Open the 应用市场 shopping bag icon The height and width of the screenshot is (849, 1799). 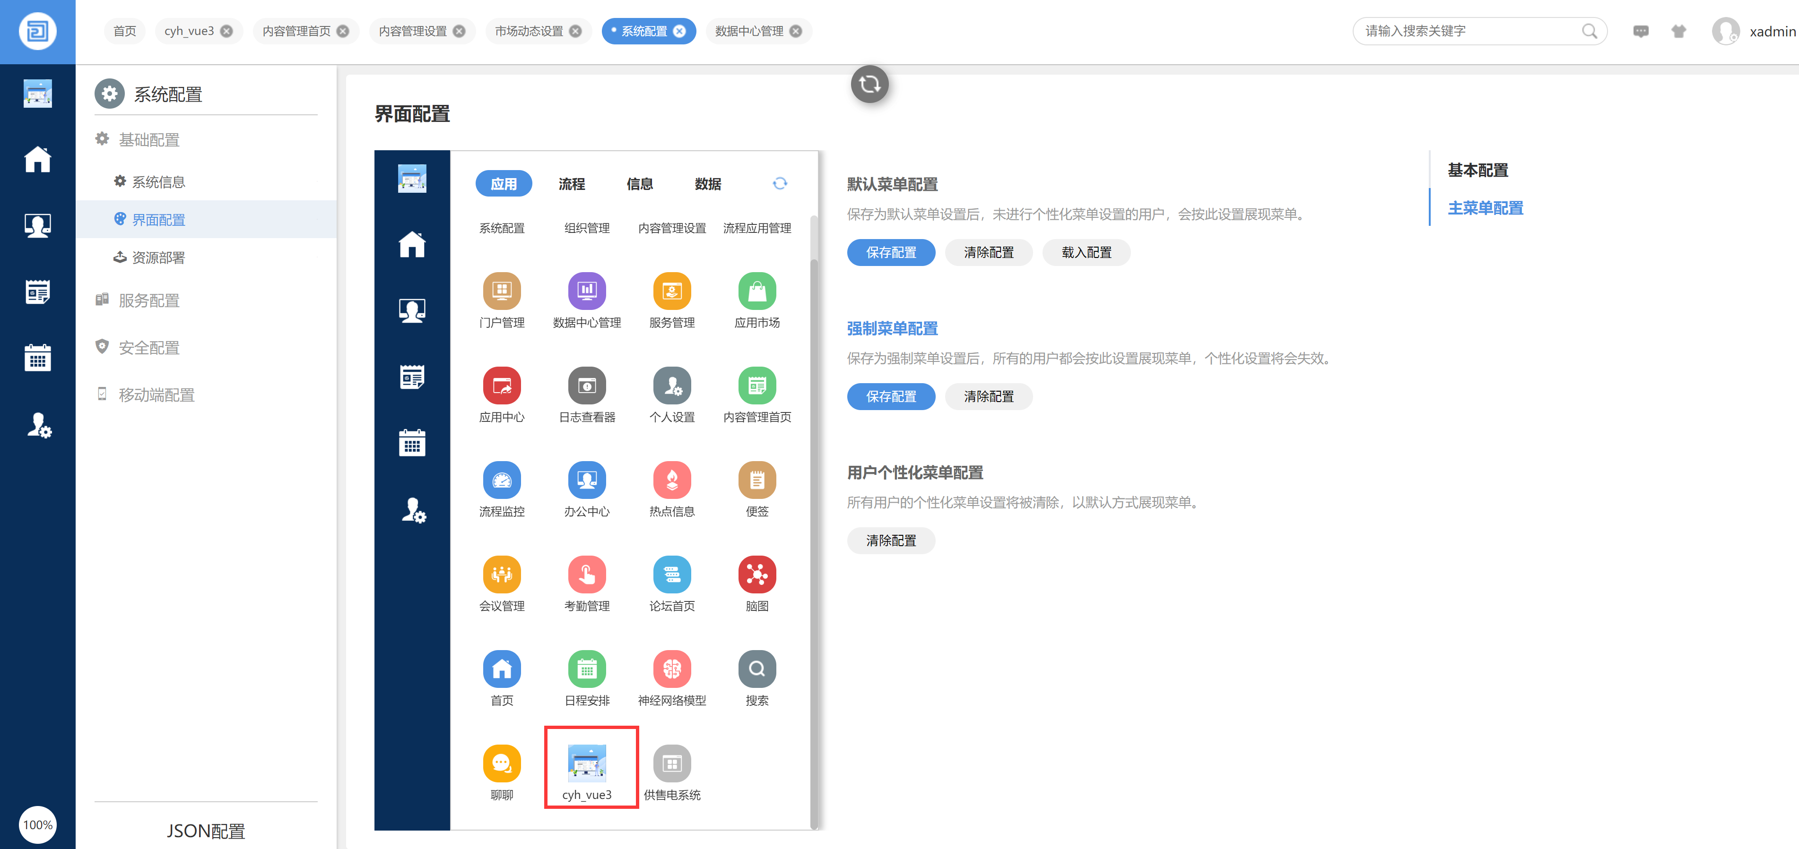coord(756,291)
